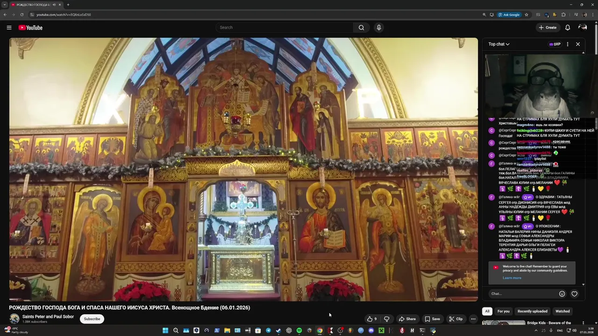The height and width of the screenshot is (336, 598).
Task: Open Chrome profile avatar
Action: [584, 14]
